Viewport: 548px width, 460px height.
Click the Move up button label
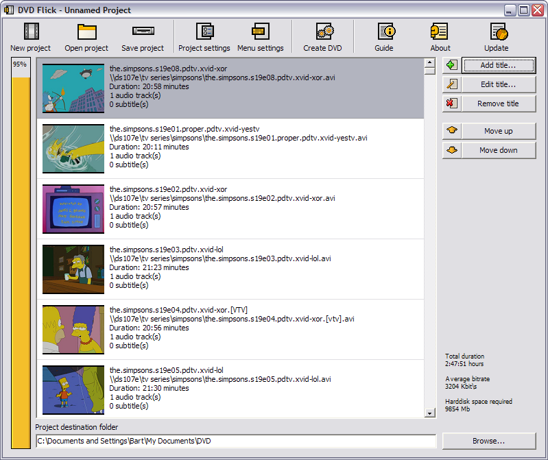coord(499,131)
